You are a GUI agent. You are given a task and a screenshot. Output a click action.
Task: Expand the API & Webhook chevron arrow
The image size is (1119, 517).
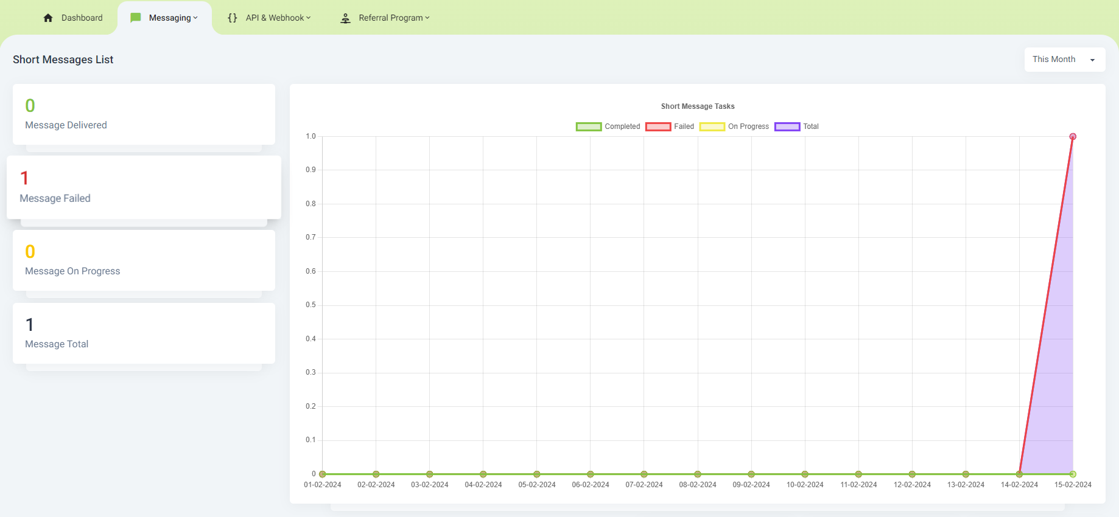coord(309,18)
